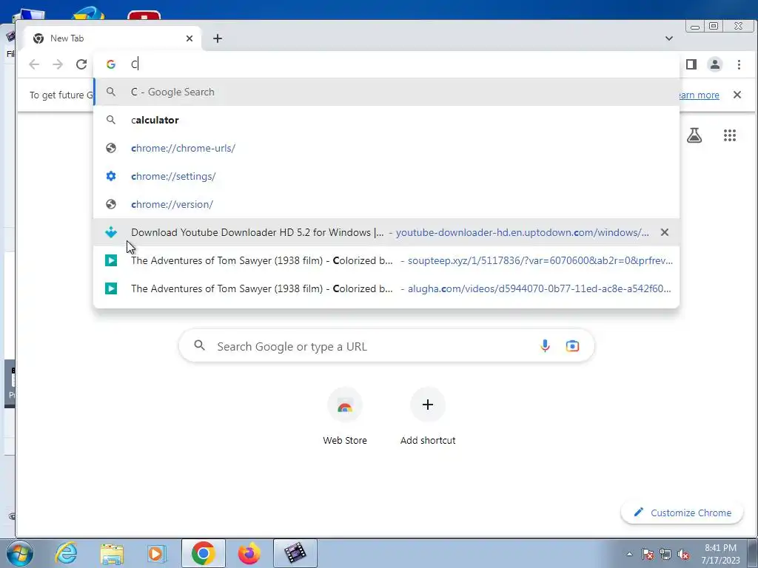Click the 'Web Store' label text
This screenshot has width=758, height=568.
click(345, 441)
